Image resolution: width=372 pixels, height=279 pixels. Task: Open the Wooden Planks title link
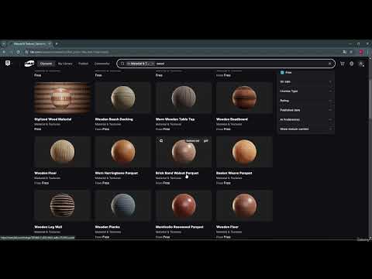pos(108,227)
